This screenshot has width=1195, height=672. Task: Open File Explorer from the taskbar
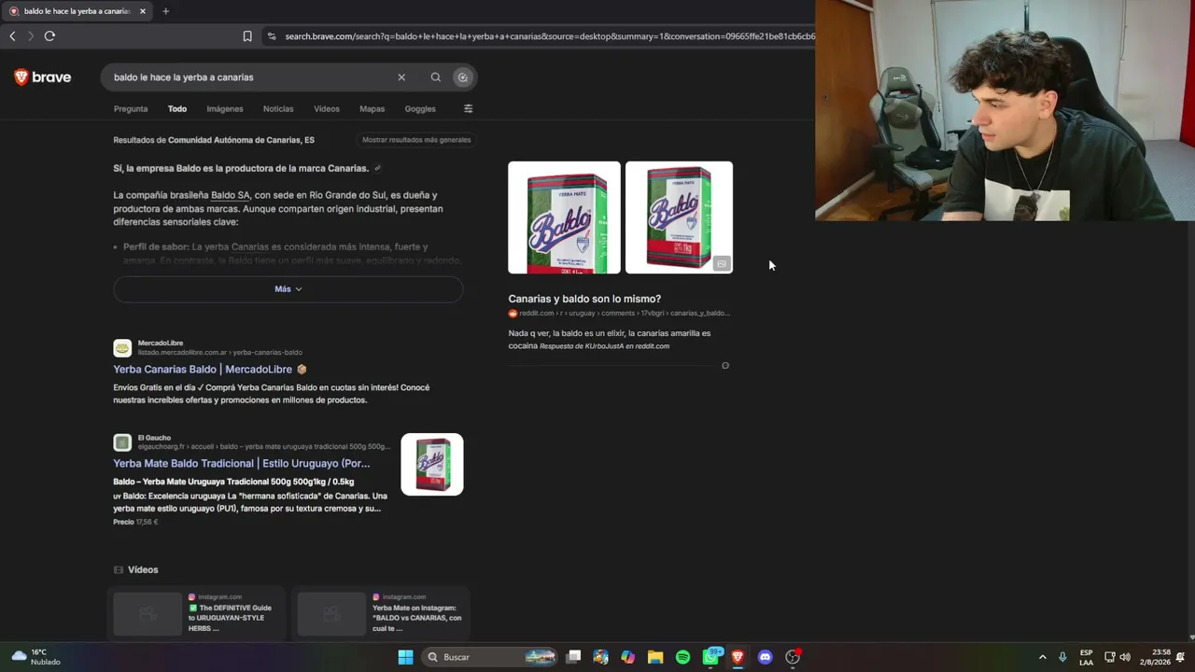655,657
